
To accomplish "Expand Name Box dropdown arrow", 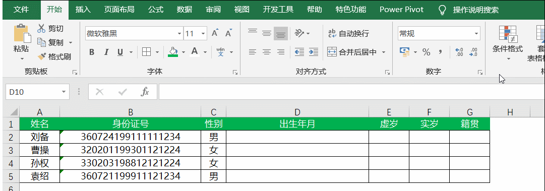I will click(x=64, y=92).
